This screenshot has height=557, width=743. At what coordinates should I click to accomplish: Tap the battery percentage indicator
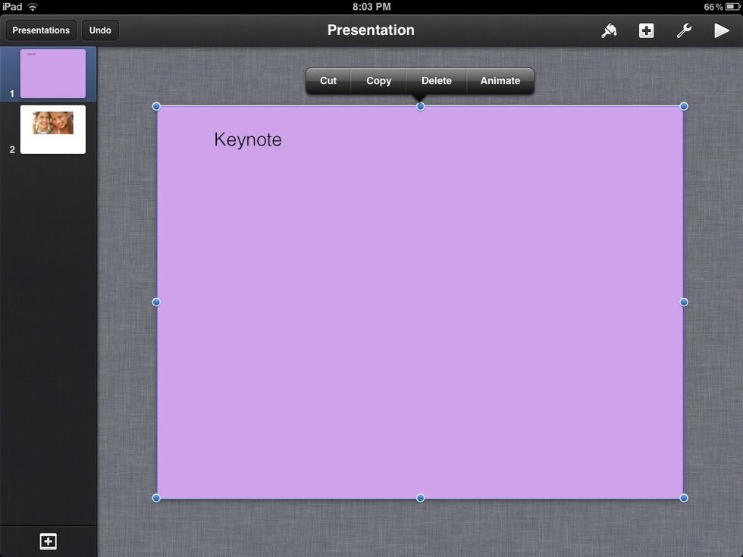tap(713, 7)
